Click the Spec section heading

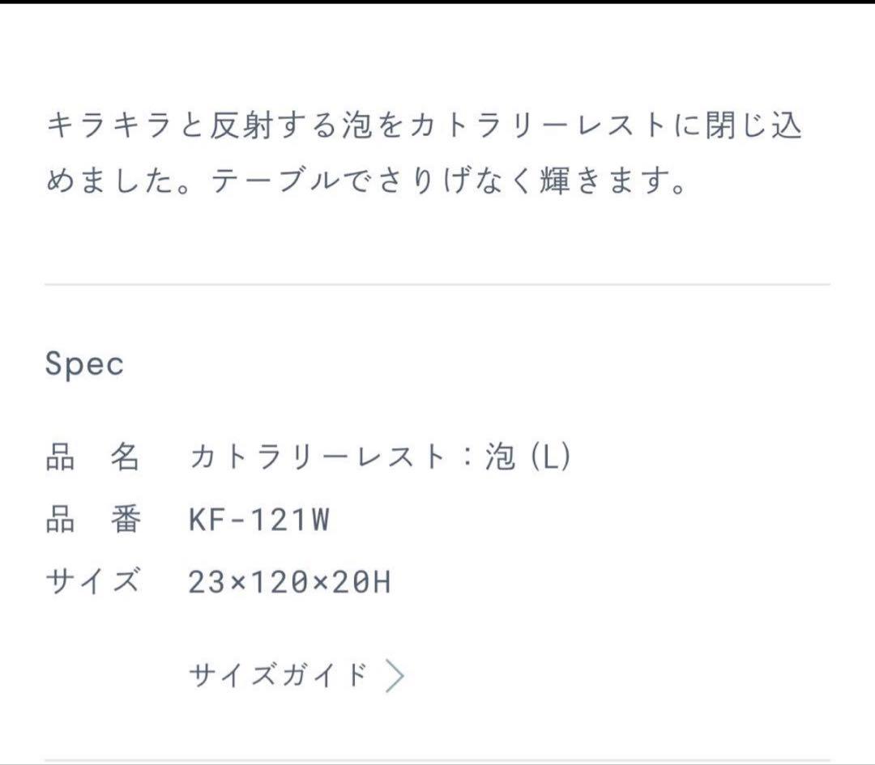click(84, 364)
